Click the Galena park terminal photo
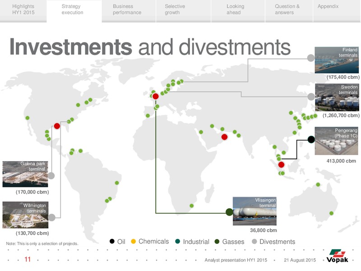This screenshot has width=361, height=271. (25, 174)
